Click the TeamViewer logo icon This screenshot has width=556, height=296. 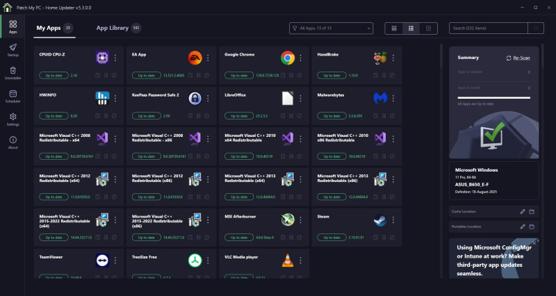coord(102,260)
